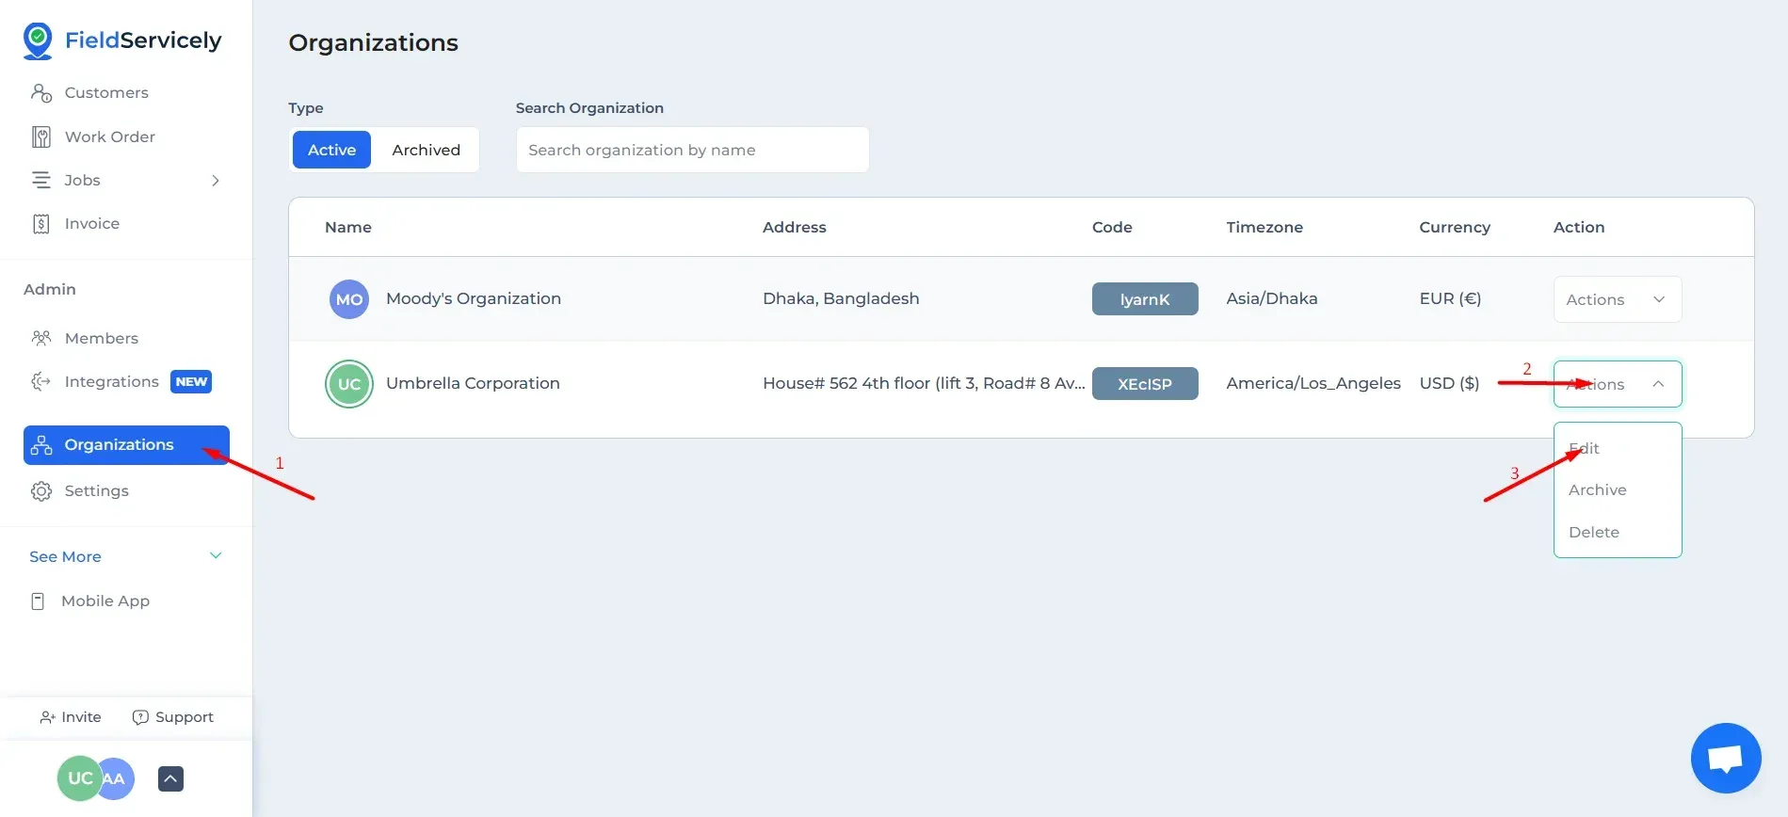Choose Archive from the Actions menu
The height and width of the screenshot is (817, 1788).
(1597, 489)
